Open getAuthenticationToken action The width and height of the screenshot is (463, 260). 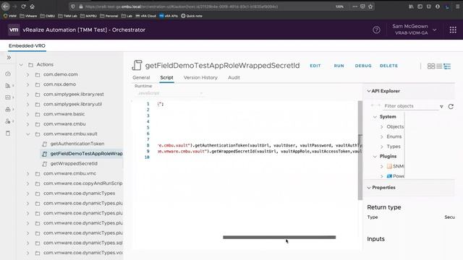[x=77, y=144]
